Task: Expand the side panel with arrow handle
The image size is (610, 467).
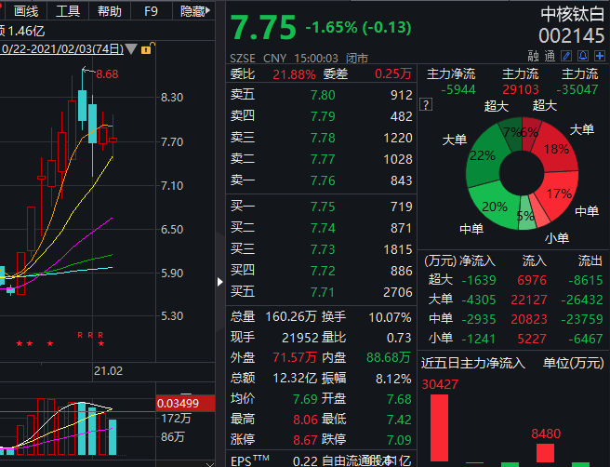Action: 219,280
